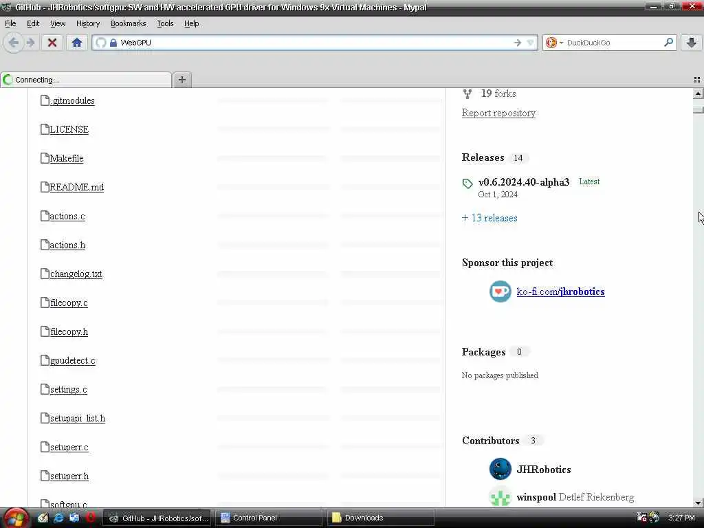Open README.md file

pyautogui.click(x=77, y=187)
